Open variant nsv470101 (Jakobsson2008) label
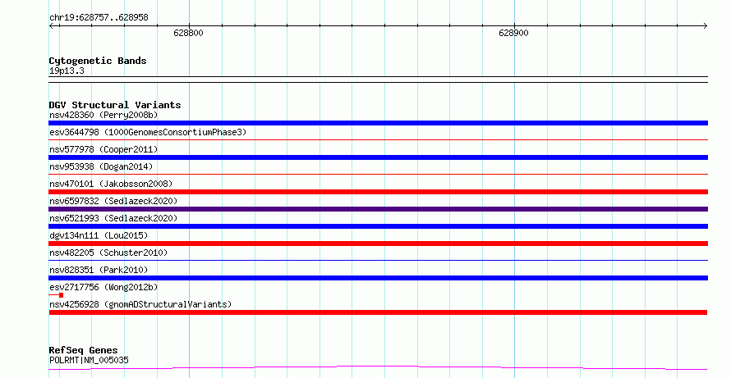731x378 pixels. tap(111, 184)
